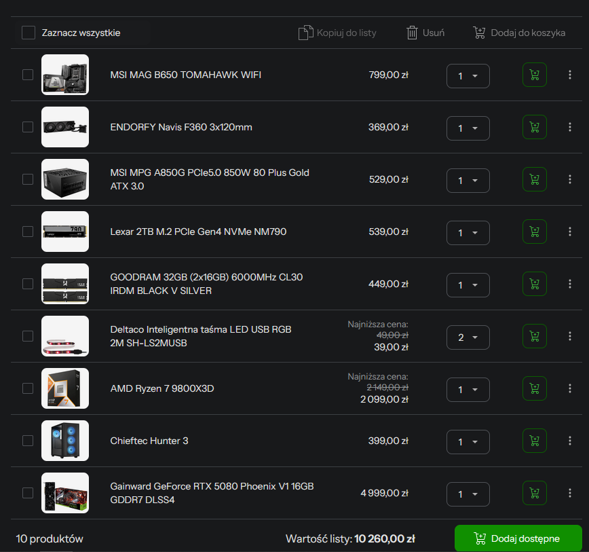The width and height of the screenshot is (589, 552).
Task: Open Gainward GeForce RTX 5080 Phoenix link
Action: coord(212,493)
